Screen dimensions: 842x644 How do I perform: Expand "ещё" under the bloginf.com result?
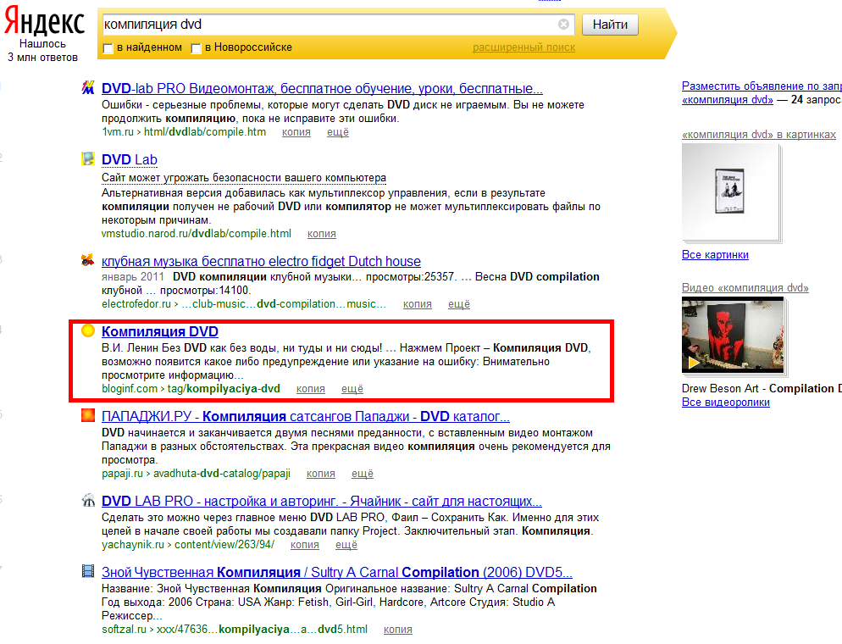[x=352, y=389]
